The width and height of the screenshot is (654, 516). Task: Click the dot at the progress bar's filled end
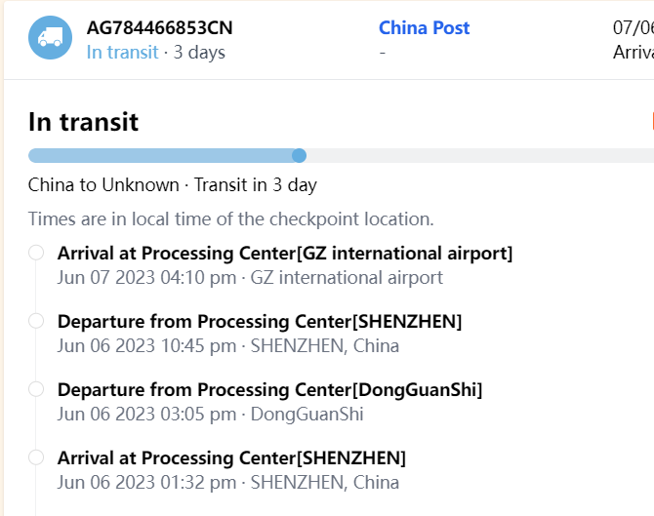tap(300, 155)
